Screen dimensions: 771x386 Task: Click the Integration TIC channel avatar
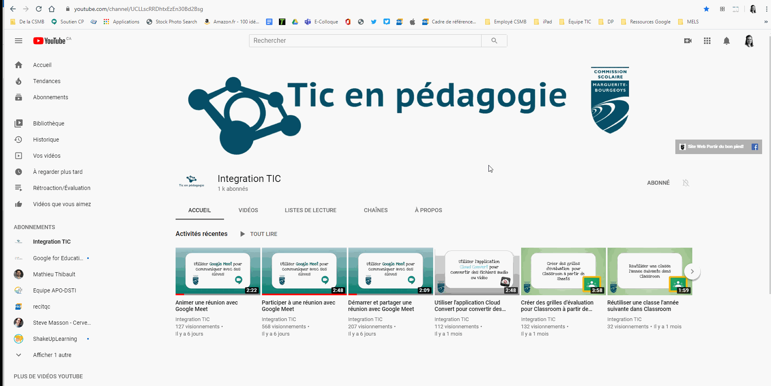click(192, 183)
